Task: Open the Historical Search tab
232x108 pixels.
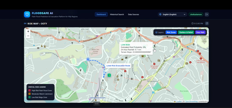Action: [x=117, y=14]
